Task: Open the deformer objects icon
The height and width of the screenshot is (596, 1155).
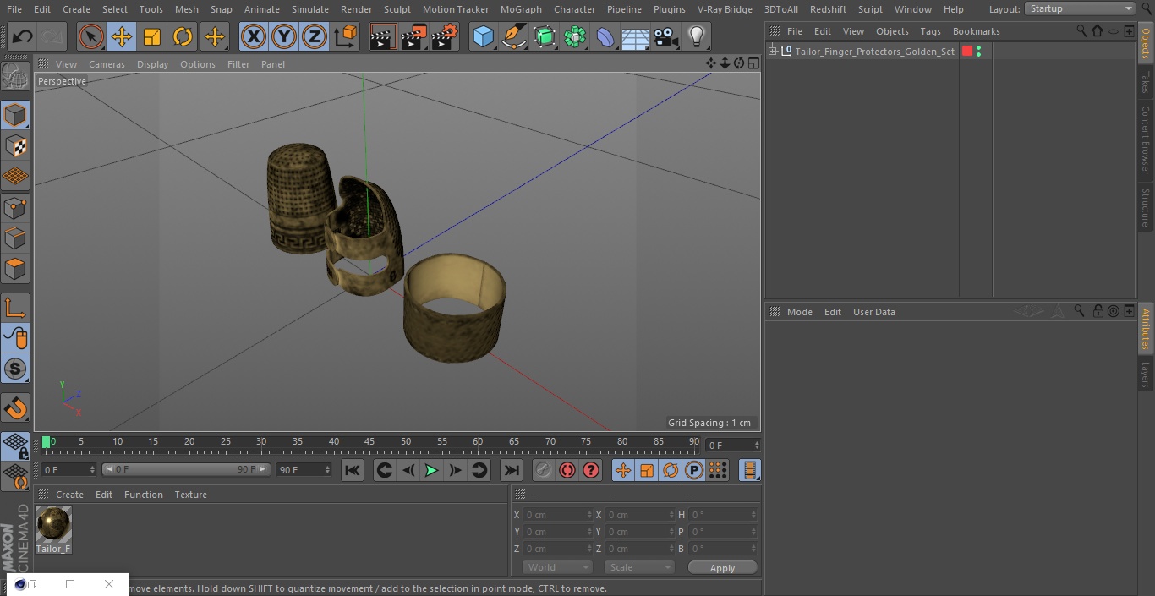Action: [x=605, y=36]
